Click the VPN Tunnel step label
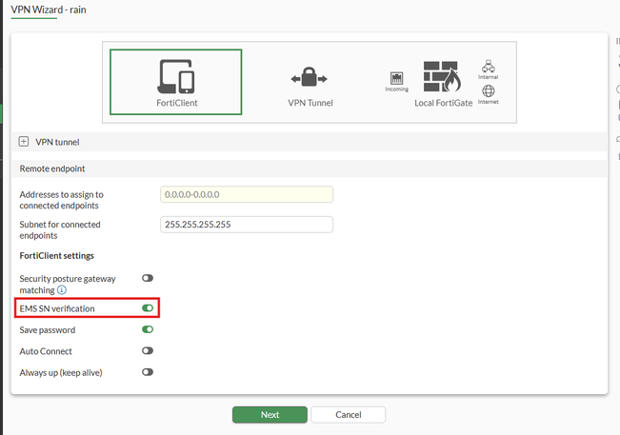 (x=310, y=103)
